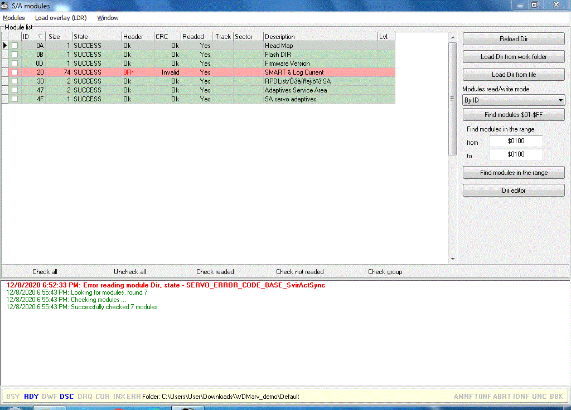Open the Modules menu
Screen dimensions: 571x410
click(14, 18)
